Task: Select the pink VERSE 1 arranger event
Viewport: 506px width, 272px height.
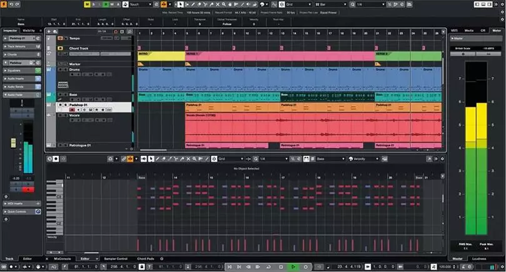Action: tap(280, 56)
